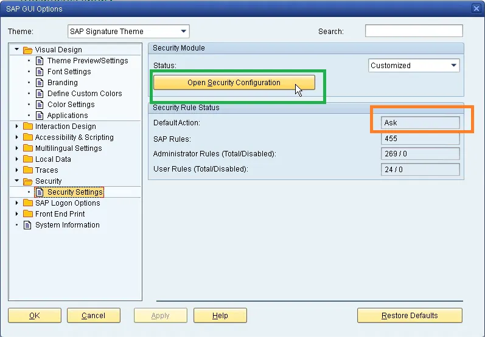Image resolution: width=485 pixels, height=337 pixels.
Task: Click the User Rules field 24 / 0
Action: 420,170
